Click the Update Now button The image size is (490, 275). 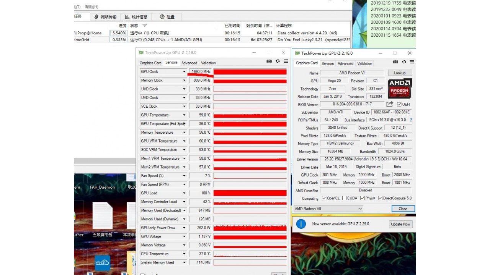(401, 224)
